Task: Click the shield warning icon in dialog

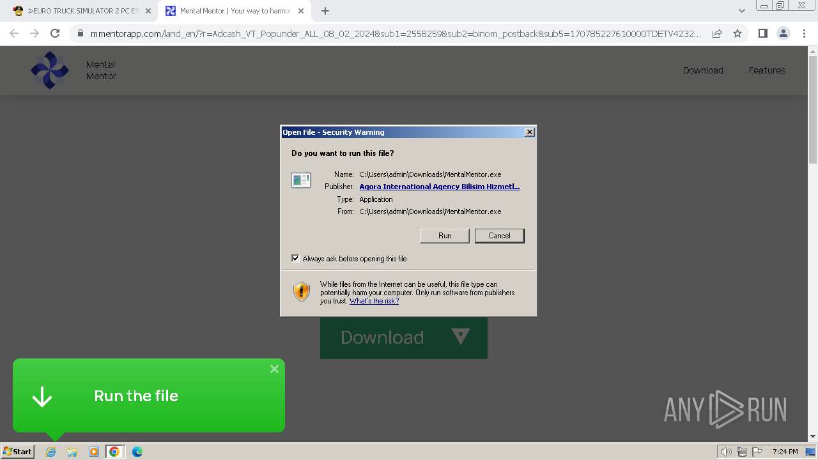Action: point(302,292)
